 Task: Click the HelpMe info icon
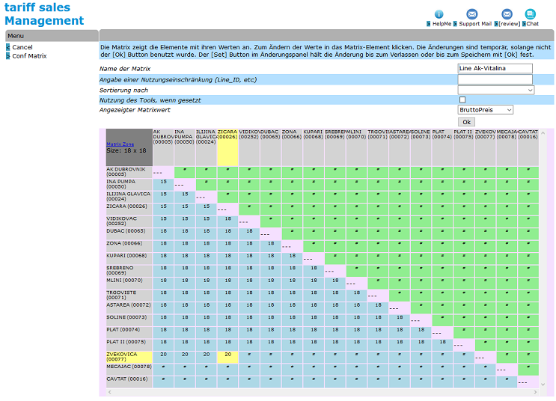tap(439, 14)
